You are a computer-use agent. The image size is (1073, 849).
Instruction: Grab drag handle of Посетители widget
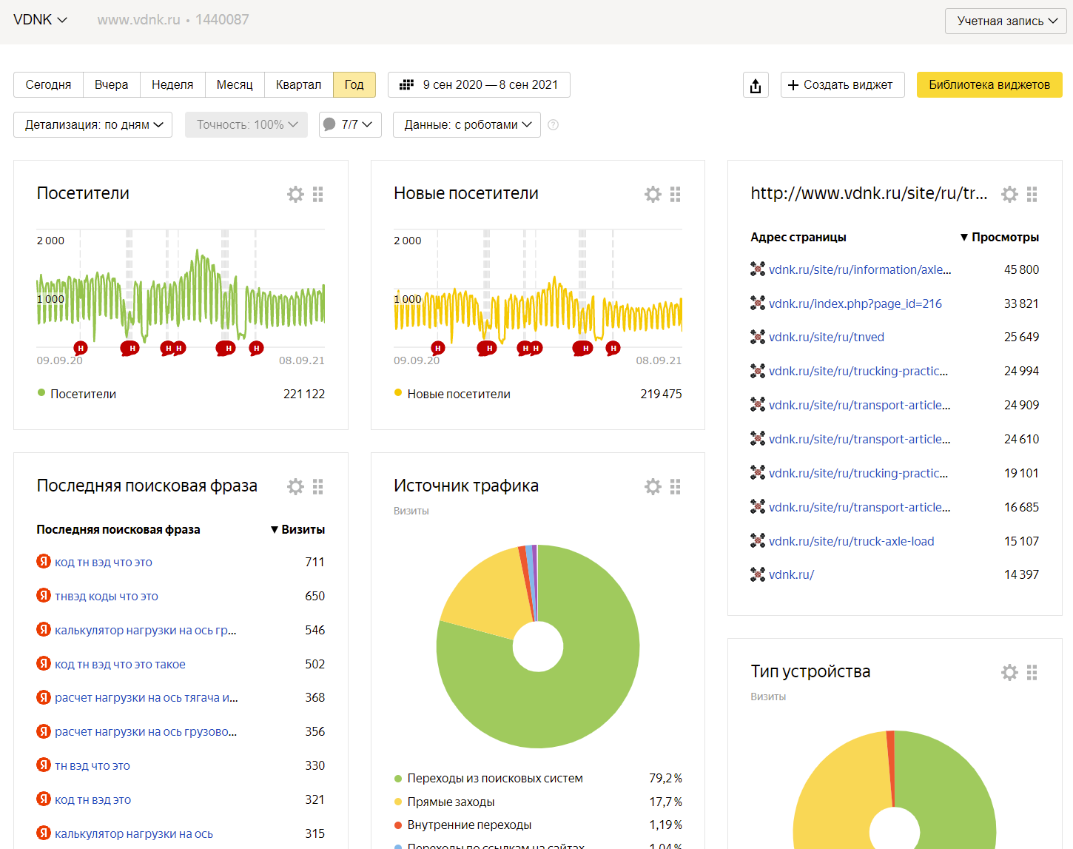click(318, 194)
